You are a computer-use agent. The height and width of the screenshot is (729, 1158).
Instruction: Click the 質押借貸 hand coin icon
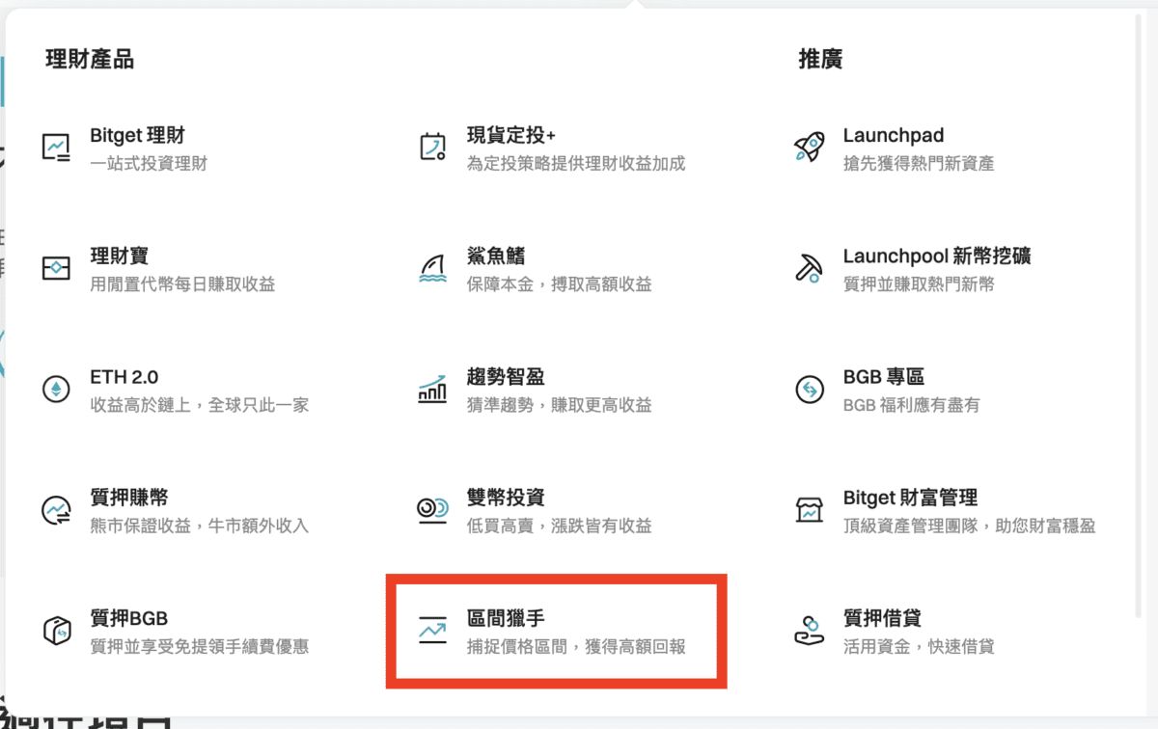tap(809, 631)
